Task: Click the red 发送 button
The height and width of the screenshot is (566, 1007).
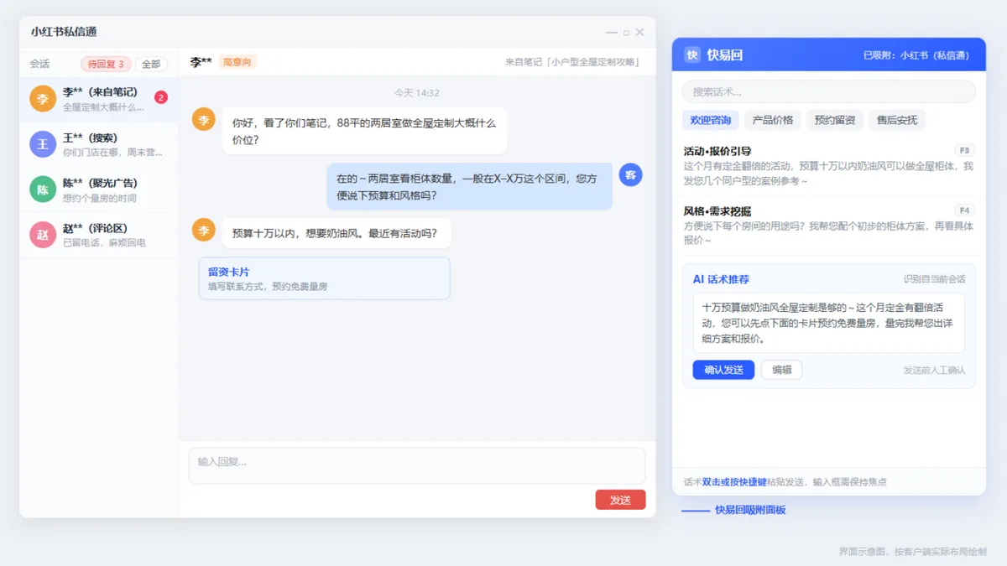Action: 620,500
